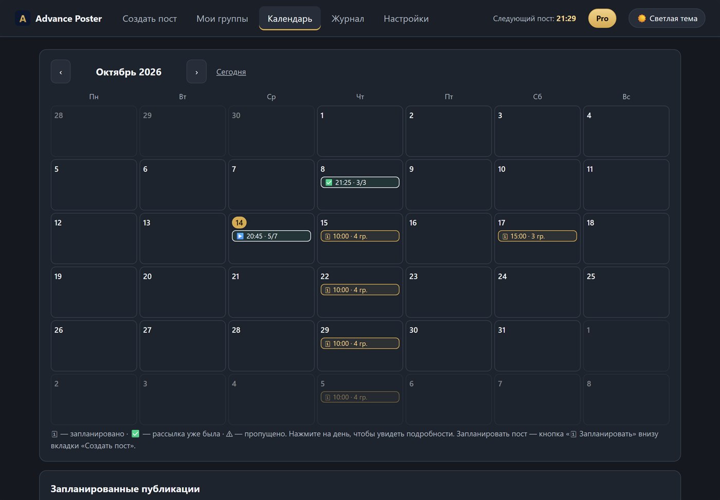Click the Чт weekday header
Screen dimensions: 720x500
pos(360,97)
